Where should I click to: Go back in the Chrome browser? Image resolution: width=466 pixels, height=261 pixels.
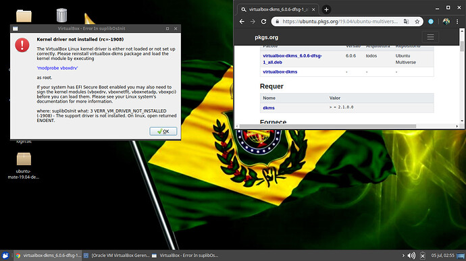[242, 22]
